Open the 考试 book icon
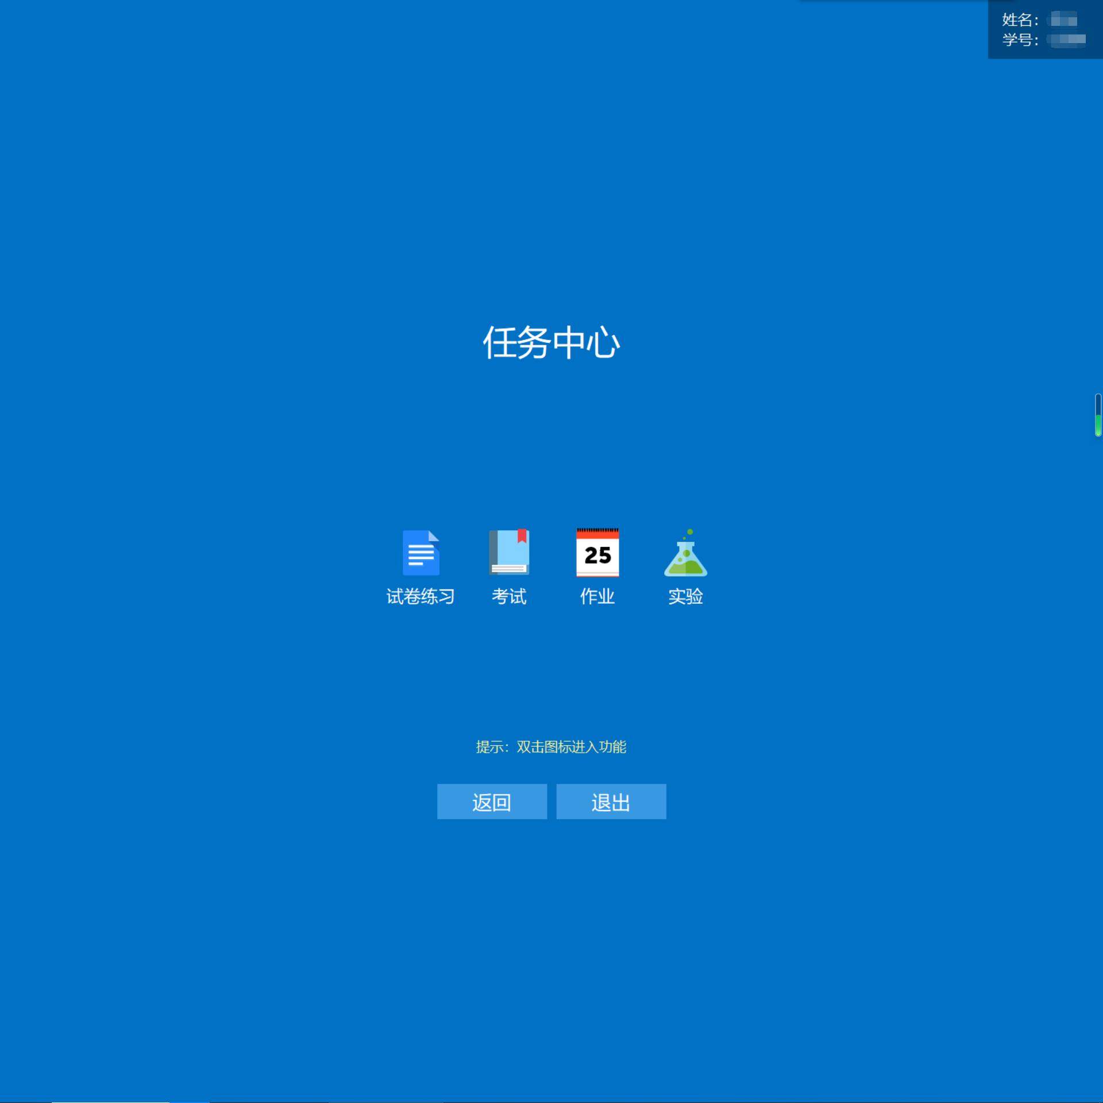This screenshot has width=1103, height=1103. pos(509,552)
